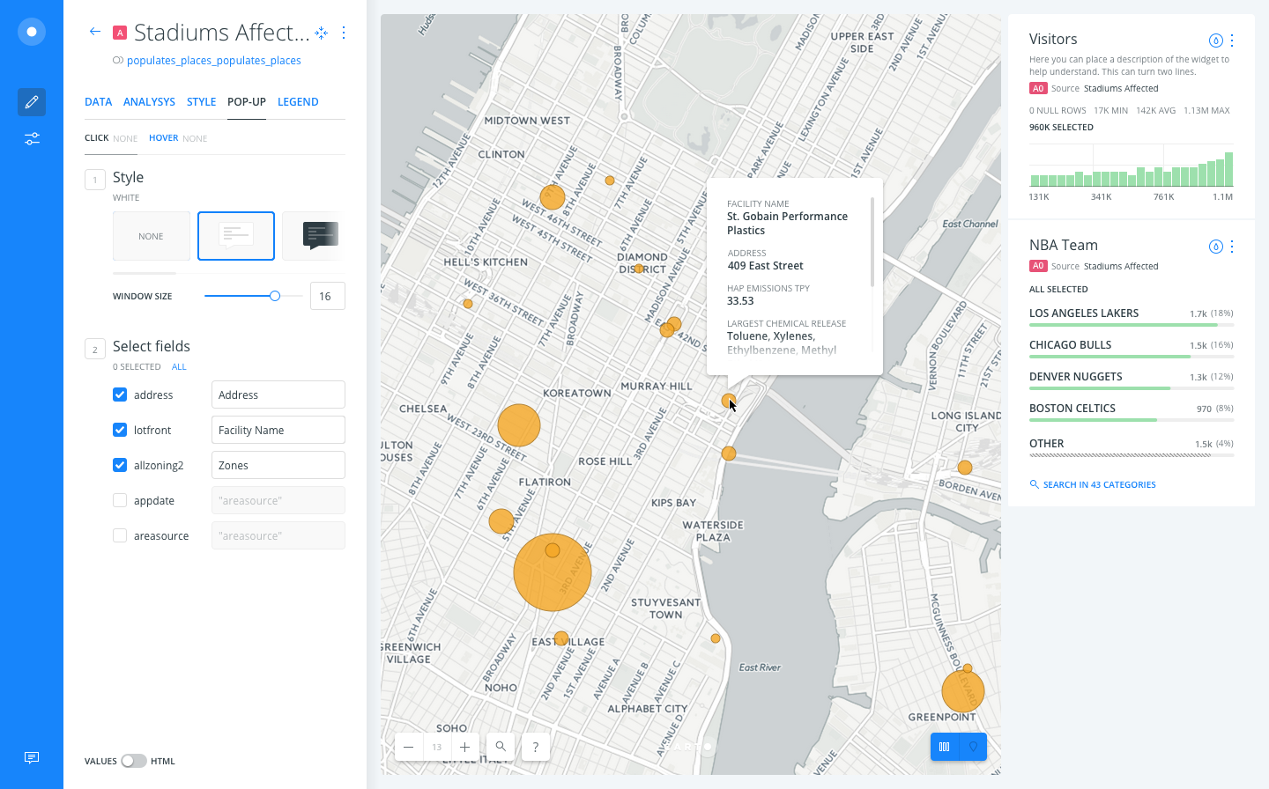The image size is (1269, 789).
Task: Click the search magnifier on the map
Action: click(x=500, y=746)
